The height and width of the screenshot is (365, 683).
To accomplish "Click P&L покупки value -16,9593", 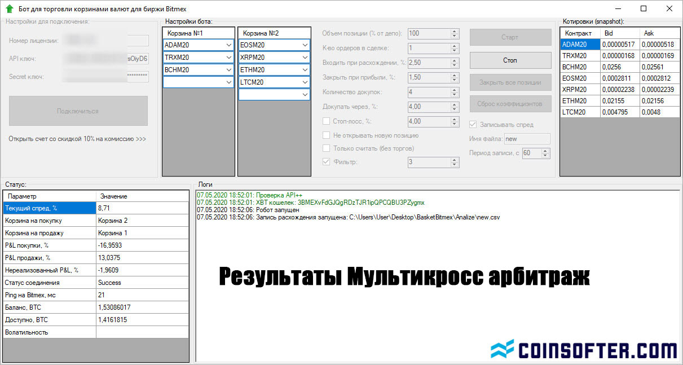I will pyautogui.click(x=142, y=245).
